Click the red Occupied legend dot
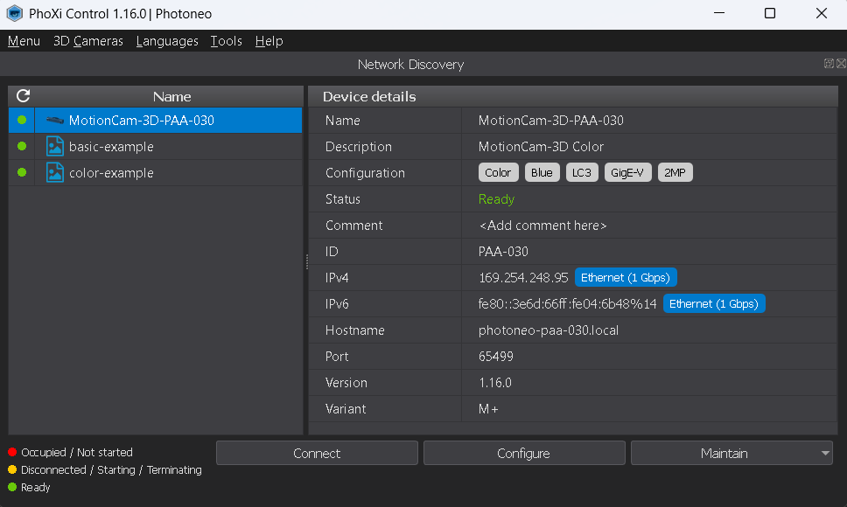 (x=12, y=452)
